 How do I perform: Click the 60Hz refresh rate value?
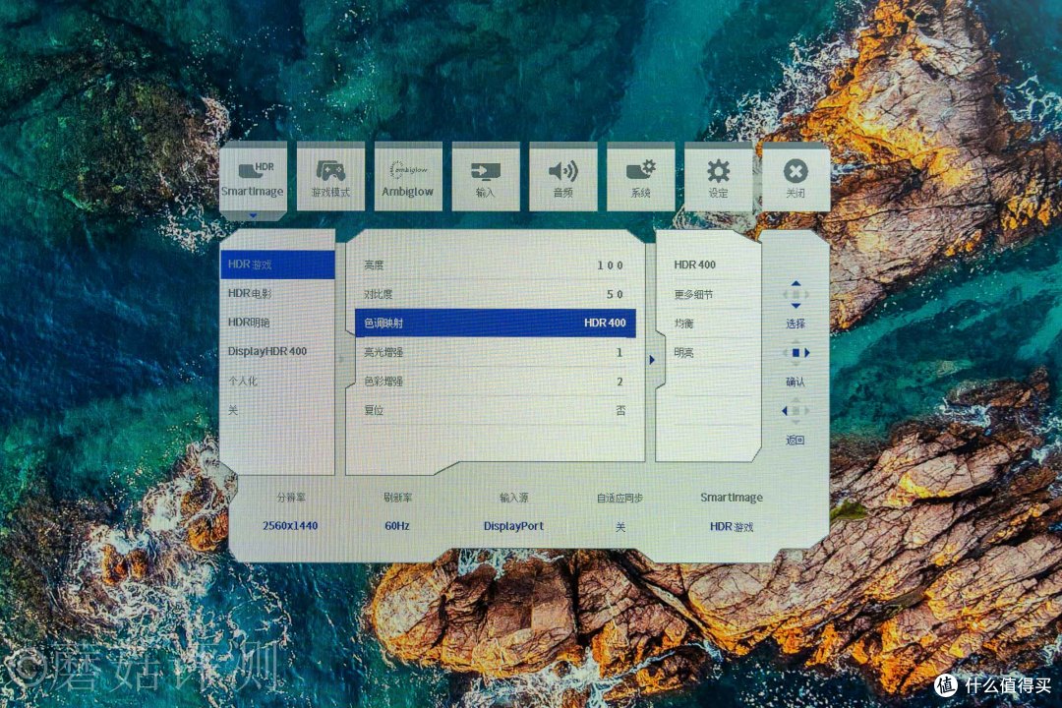397,526
